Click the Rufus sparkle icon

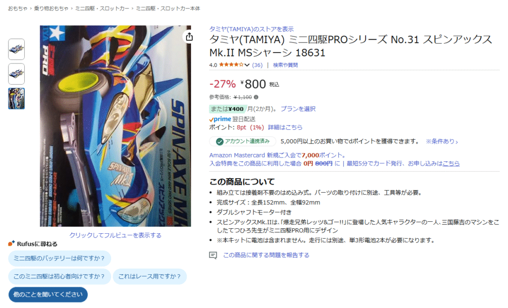coord(11,243)
